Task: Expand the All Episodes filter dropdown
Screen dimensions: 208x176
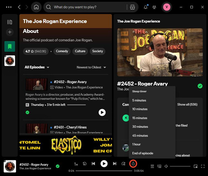Action: click(x=37, y=67)
